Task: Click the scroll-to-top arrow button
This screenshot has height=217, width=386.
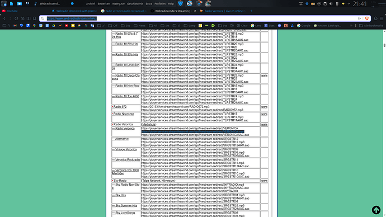Action: [376, 210]
